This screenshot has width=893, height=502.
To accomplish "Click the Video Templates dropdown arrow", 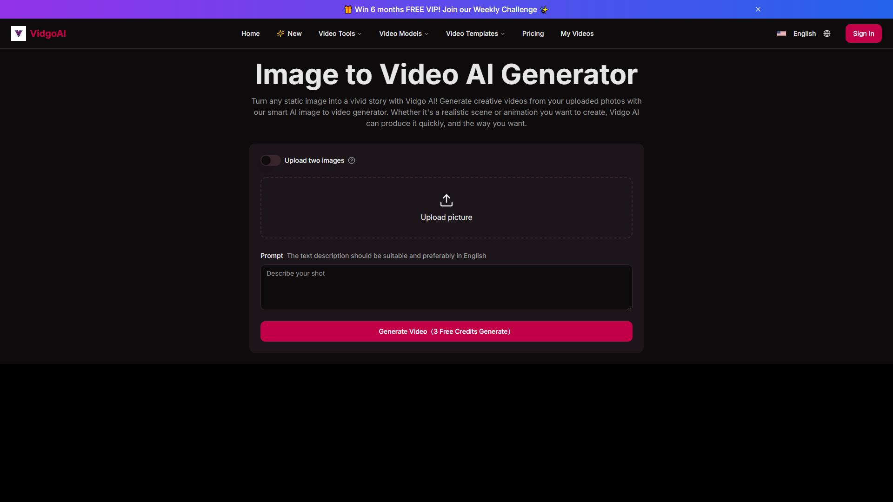I will 503,34.
